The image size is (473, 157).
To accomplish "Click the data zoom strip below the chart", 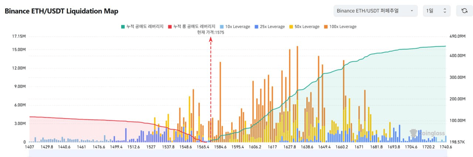I will click(x=236, y=153).
